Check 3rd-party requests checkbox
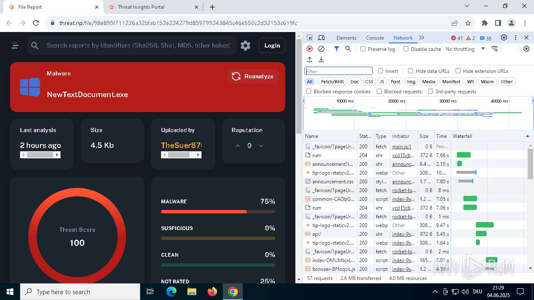Screen dimensions: 534x300 431,91
